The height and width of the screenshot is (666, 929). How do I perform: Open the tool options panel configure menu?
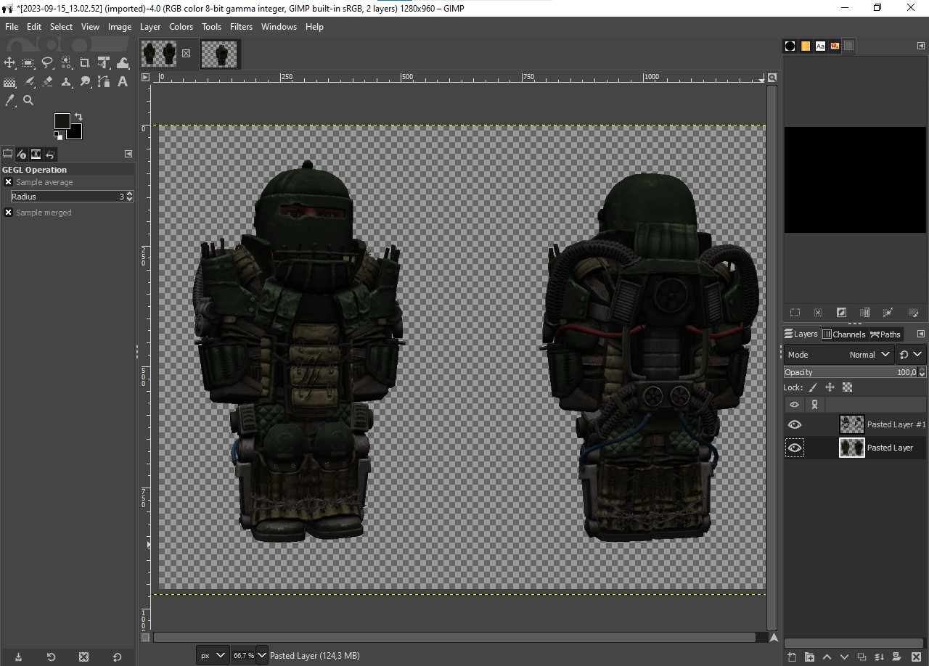pos(128,154)
